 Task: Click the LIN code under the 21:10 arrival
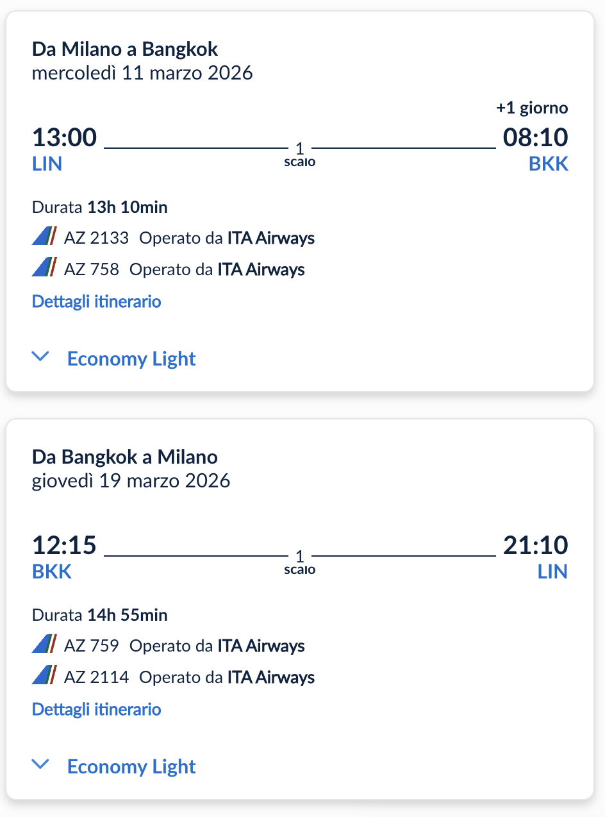tap(552, 571)
